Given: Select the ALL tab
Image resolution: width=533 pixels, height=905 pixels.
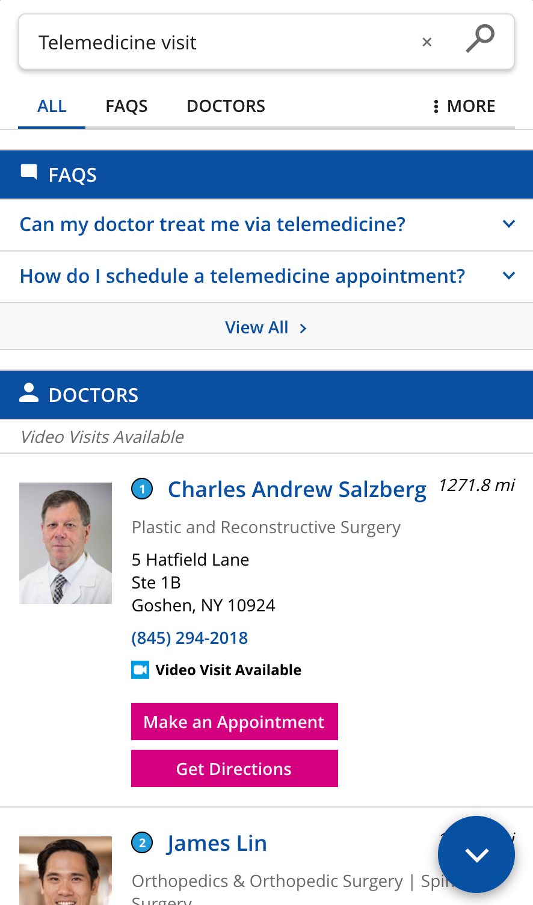Looking at the screenshot, I should 52,106.
